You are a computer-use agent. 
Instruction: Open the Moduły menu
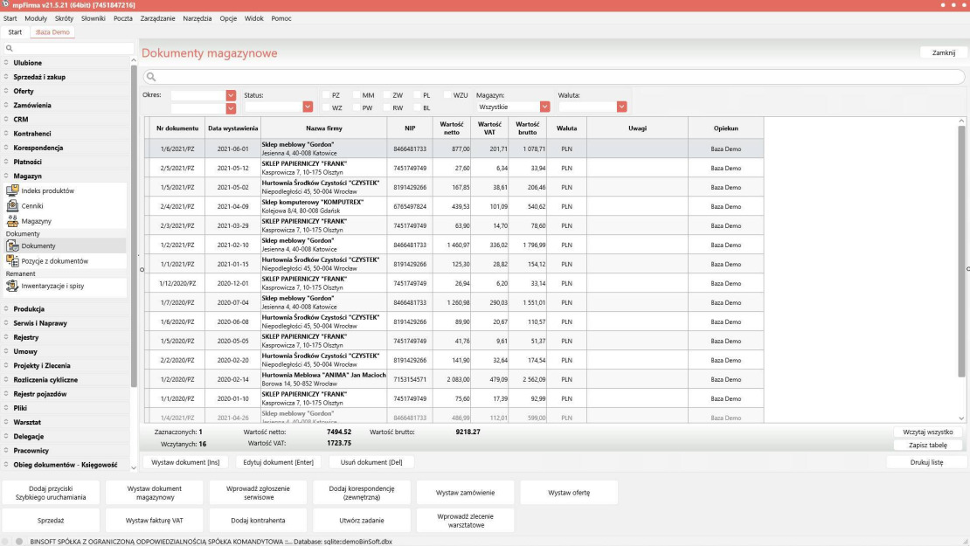click(x=36, y=18)
